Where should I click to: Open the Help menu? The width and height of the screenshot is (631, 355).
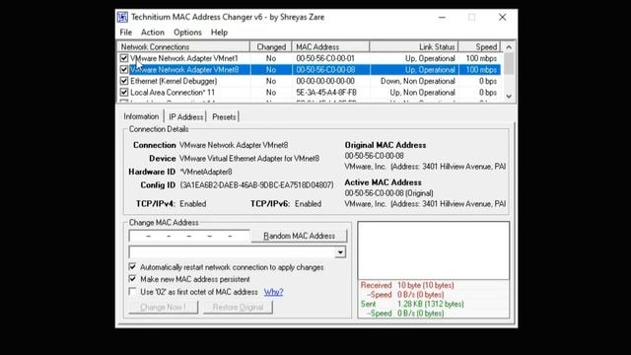pyautogui.click(x=219, y=33)
